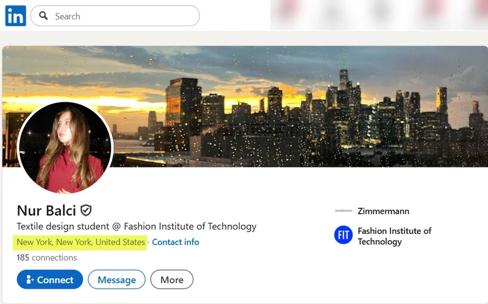Open the LinkedIn home logo

[16, 16]
